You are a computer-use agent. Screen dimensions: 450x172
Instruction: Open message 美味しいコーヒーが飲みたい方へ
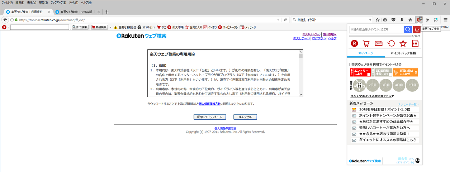tap(384, 128)
